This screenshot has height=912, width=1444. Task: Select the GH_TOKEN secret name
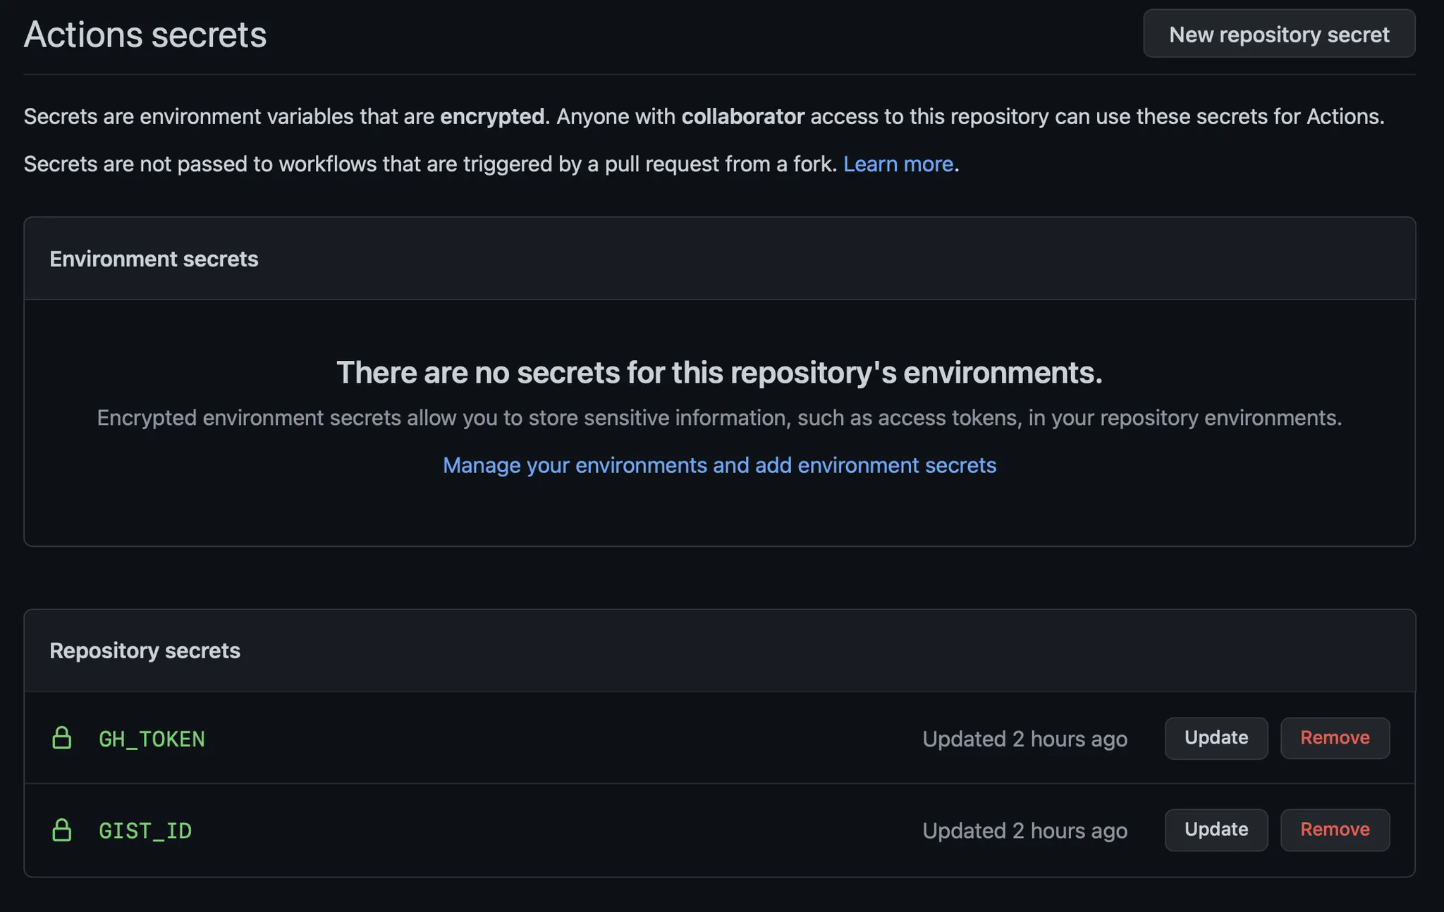point(152,739)
